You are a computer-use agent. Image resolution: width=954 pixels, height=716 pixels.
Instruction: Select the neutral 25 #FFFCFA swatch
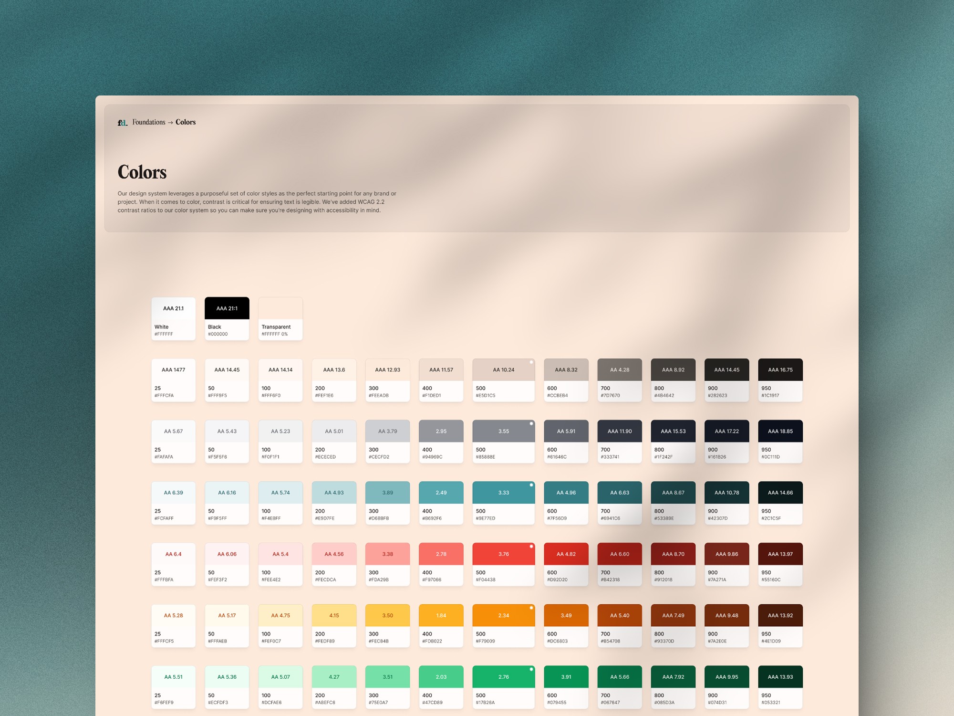point(173,380)
